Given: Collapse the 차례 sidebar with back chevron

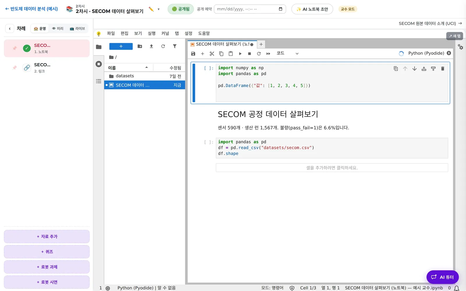Looking at the screenshot, I should [10, 29].
